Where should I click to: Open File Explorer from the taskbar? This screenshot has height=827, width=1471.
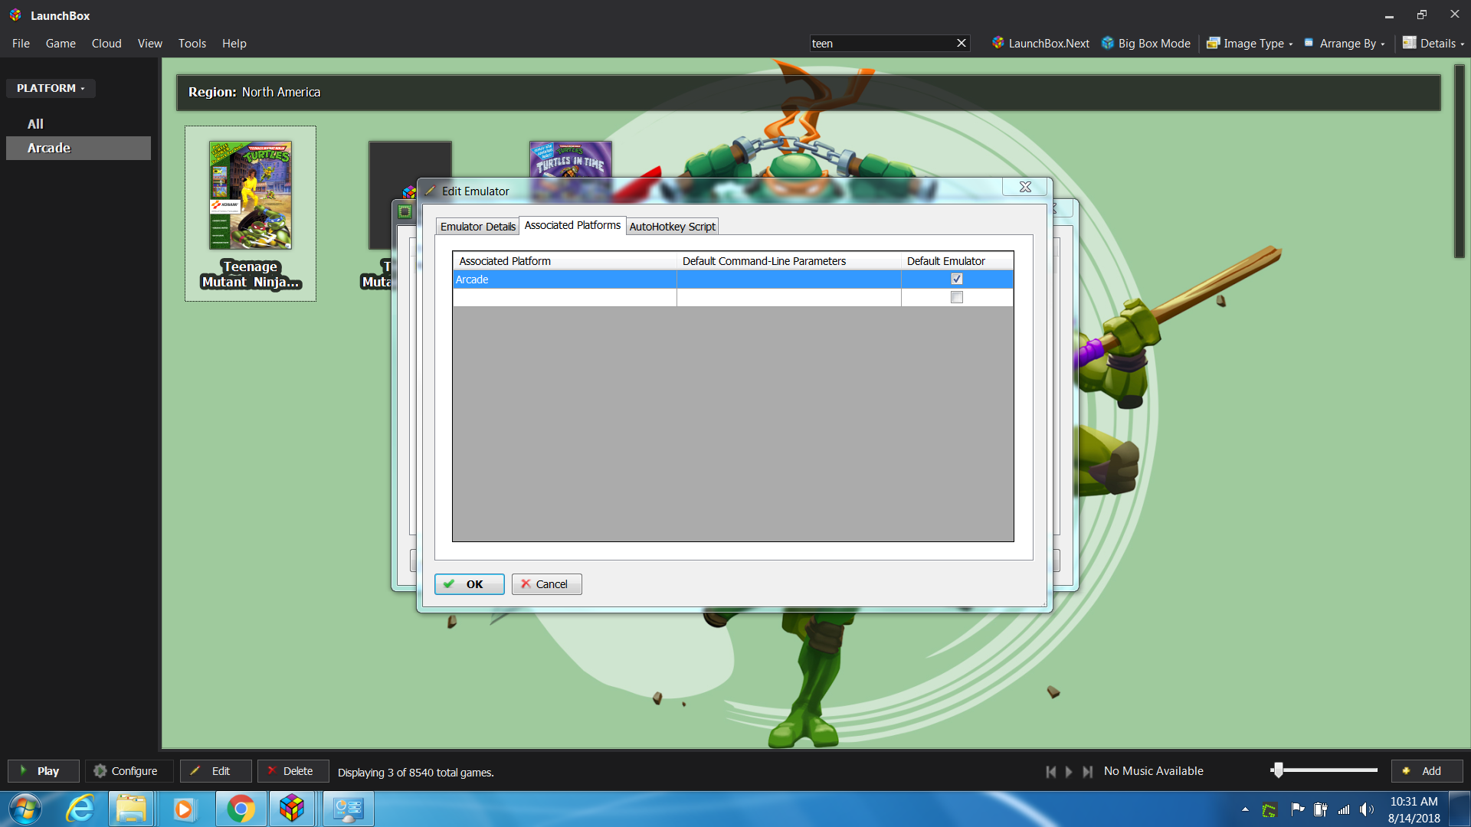(x=131, y=809)
